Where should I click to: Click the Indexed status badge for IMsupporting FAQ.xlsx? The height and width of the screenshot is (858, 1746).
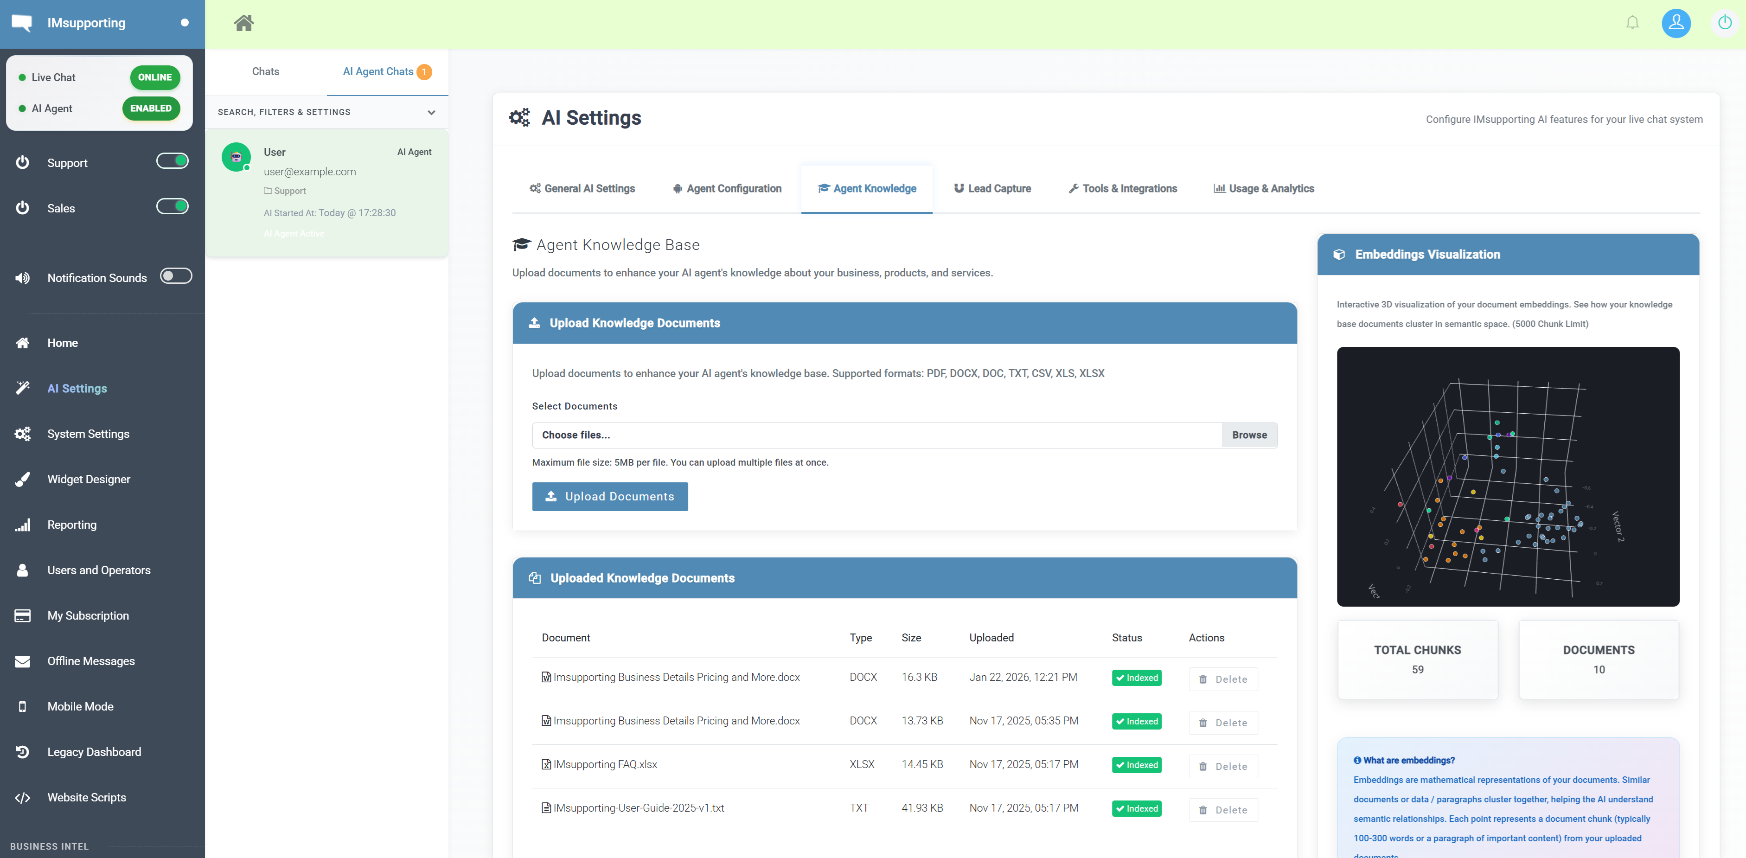pyautogui.click(x=1137, y=765)
